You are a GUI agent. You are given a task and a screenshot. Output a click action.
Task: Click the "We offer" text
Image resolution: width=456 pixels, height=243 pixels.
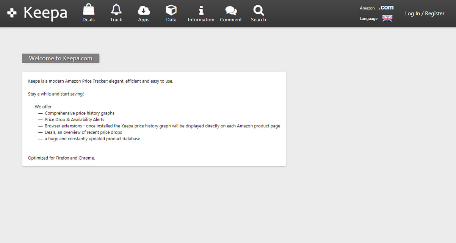click(43, 107)
